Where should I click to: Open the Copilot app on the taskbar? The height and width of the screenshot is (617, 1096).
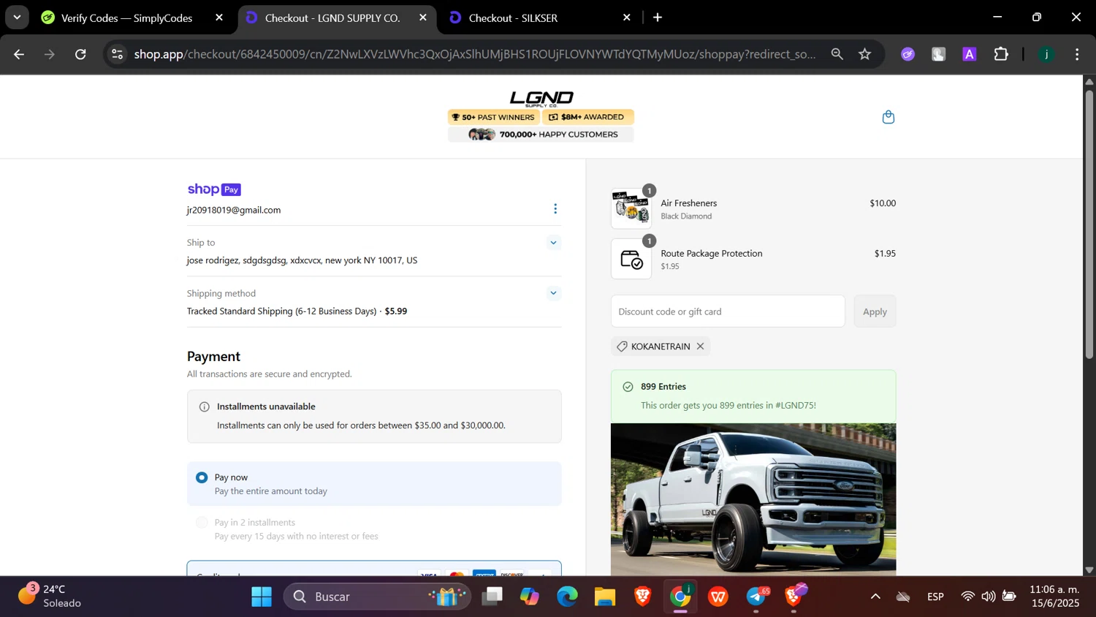tap(530, 597)
